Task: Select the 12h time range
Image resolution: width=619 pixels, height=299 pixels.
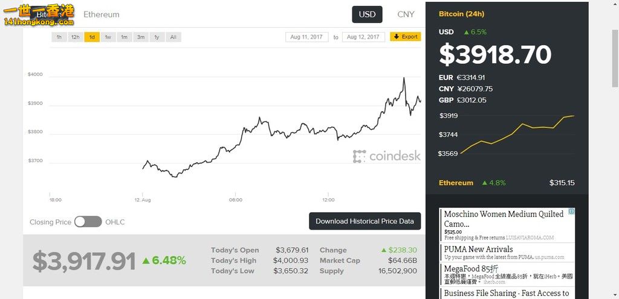Action: coord(76,37)
